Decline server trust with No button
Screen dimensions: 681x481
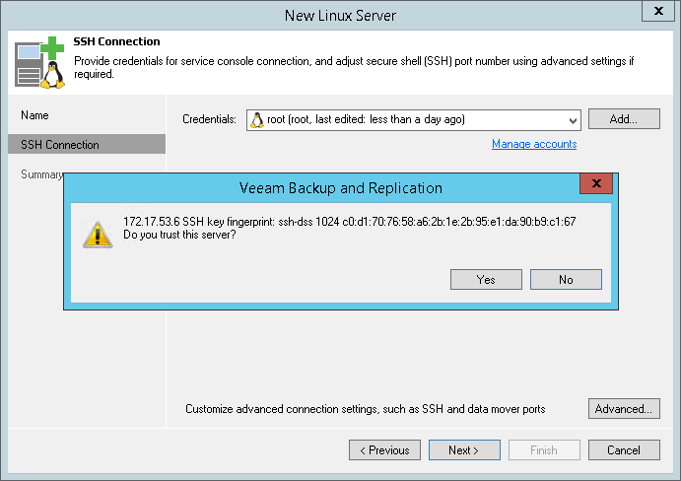pyautogui.click(x=566, y=279)
